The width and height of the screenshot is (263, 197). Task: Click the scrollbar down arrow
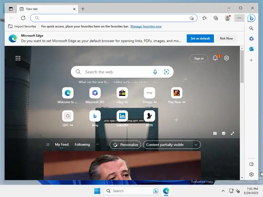242,178
